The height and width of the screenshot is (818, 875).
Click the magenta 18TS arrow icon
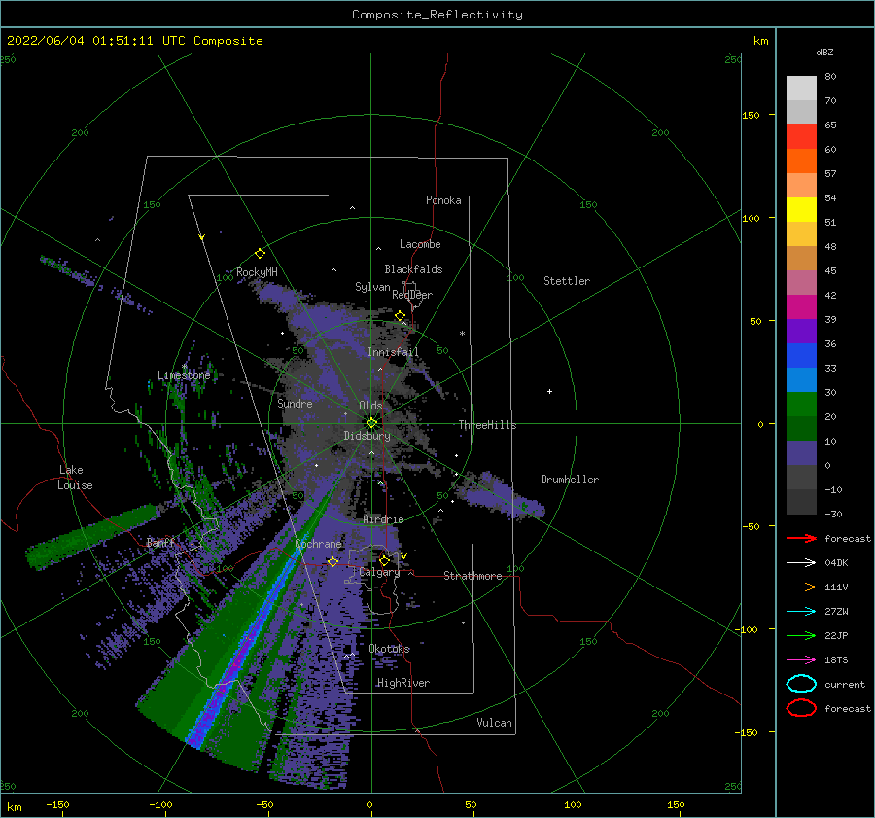(801, 660)
